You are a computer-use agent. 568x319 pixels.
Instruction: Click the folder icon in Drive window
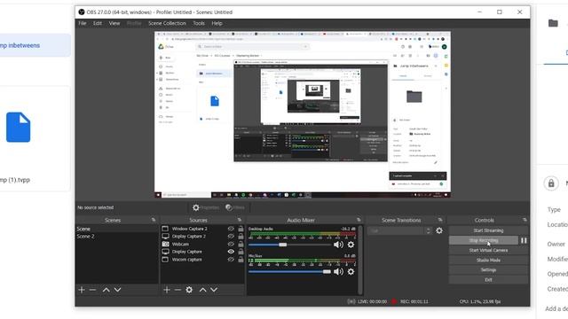pyautogui.click(x=553, y=24)
